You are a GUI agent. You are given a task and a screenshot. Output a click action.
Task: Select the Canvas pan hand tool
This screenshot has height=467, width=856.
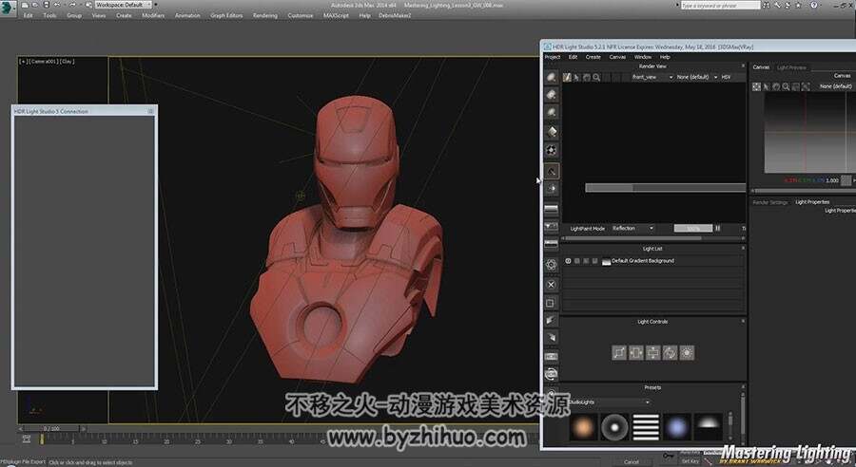776,86
